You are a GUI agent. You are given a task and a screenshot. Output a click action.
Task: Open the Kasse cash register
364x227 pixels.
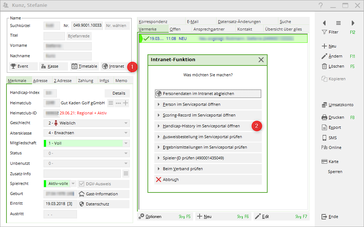pos(53,66)
